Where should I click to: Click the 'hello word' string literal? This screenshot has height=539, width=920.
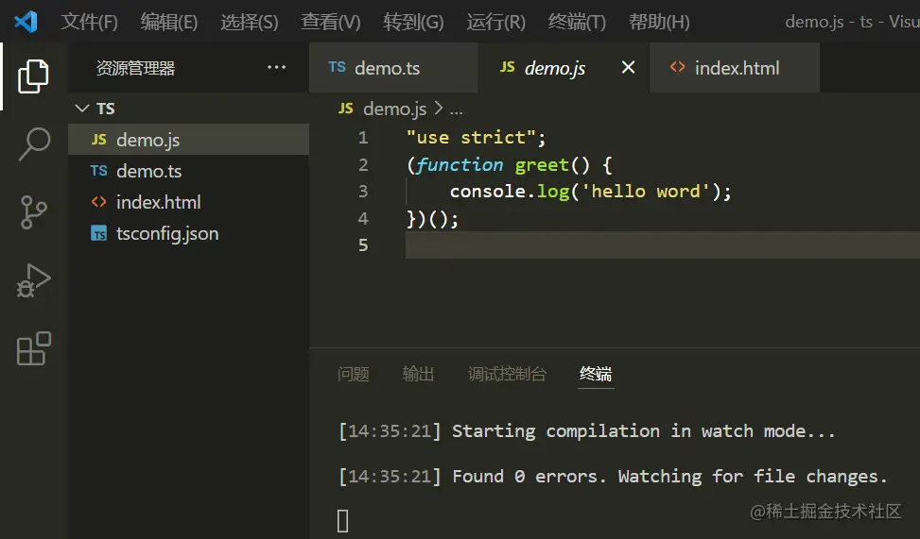(x=646, y=191)
